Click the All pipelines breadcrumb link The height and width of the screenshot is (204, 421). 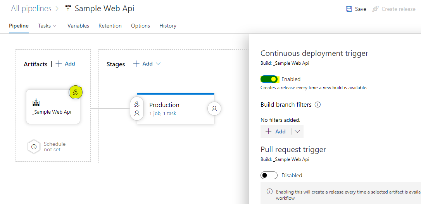click(x=31, y=9)
